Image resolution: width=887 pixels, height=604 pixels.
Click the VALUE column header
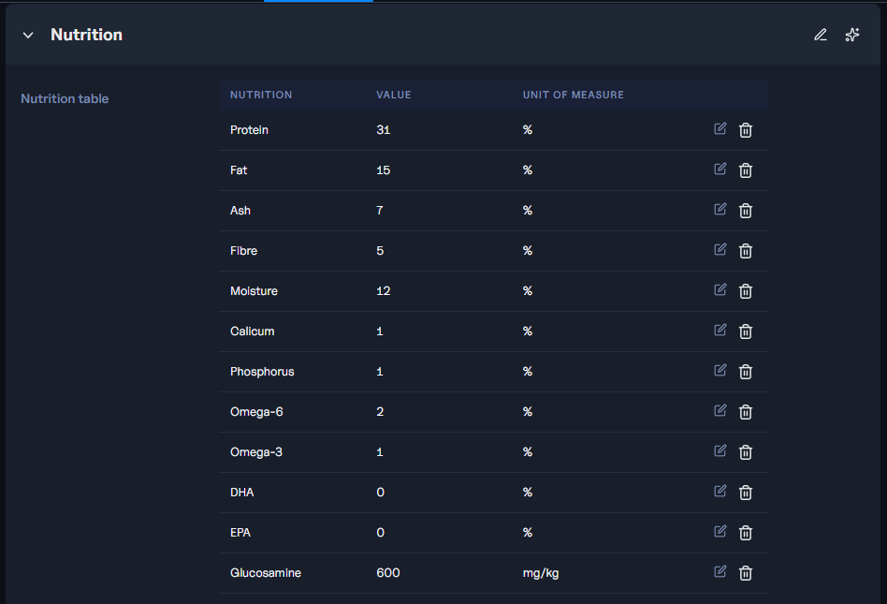pos(394,95)
